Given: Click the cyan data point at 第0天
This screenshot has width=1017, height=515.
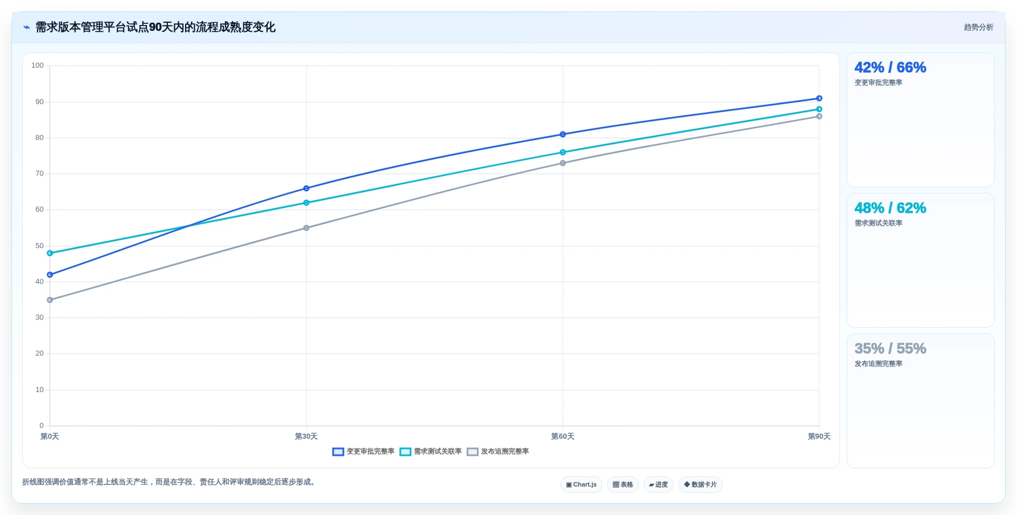Looking at the screenshot, I should (50, 253).
